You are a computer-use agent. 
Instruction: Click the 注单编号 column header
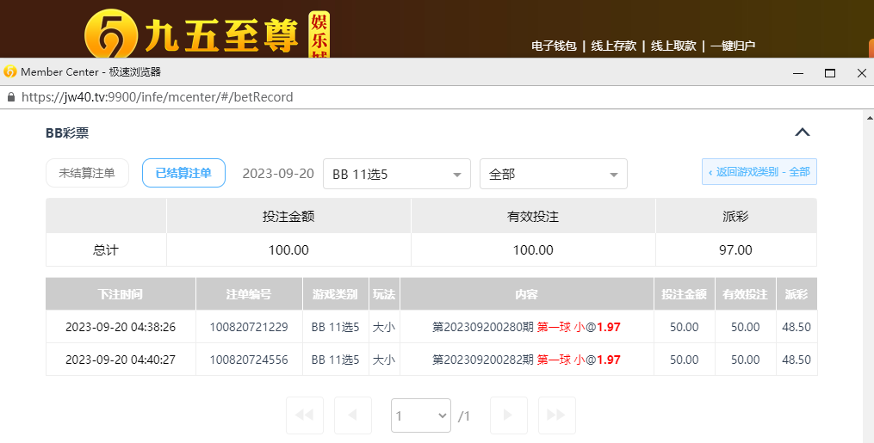click(x=249, y=294)
